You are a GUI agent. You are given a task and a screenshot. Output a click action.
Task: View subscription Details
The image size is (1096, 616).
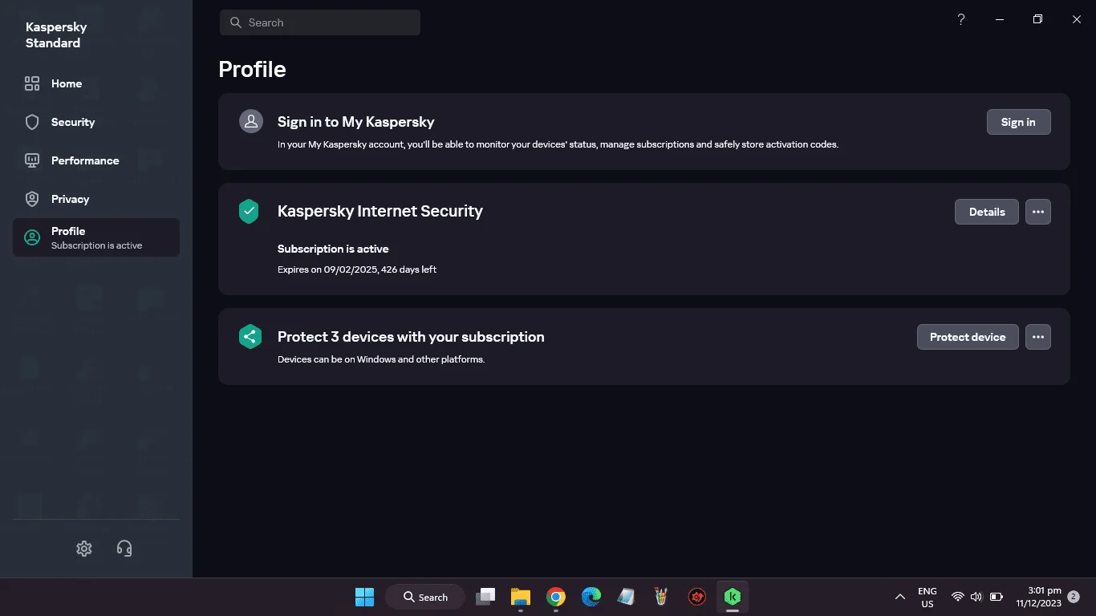pos(987,212)
